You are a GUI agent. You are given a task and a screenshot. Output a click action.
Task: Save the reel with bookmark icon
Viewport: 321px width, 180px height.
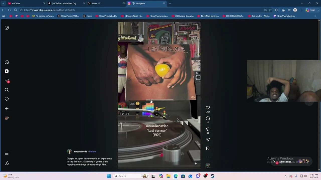(x=208, y=148)
